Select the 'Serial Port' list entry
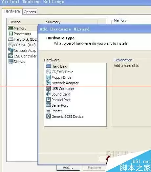This screenshot has width=151, height=172. 60,105
